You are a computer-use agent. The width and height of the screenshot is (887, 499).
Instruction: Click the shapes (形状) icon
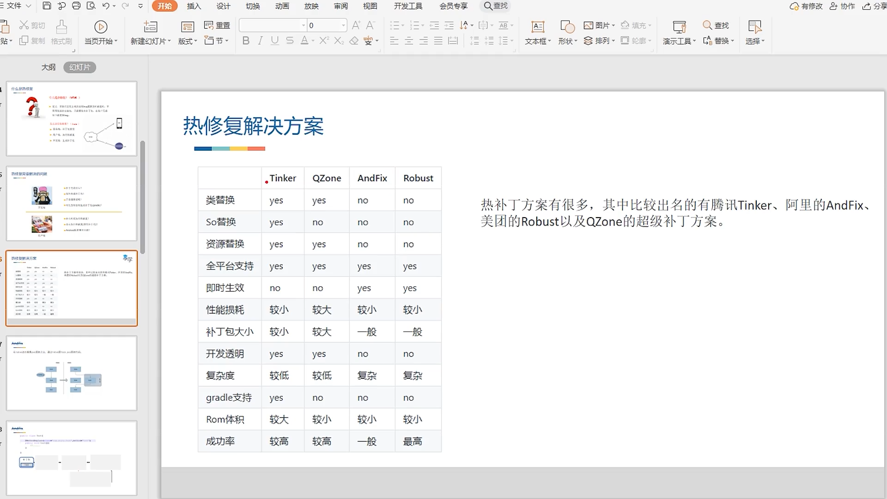tap(567, 27)
